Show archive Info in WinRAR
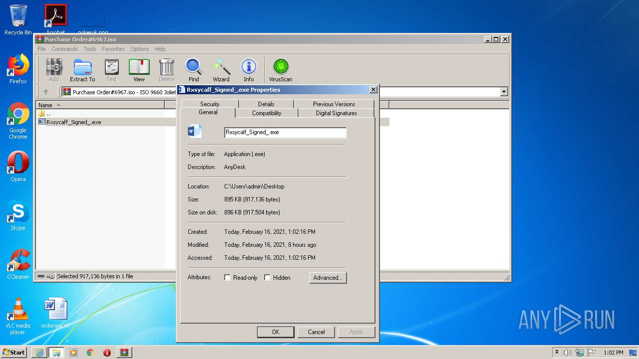This screenshot has height=359, width=639. point(249,70)
